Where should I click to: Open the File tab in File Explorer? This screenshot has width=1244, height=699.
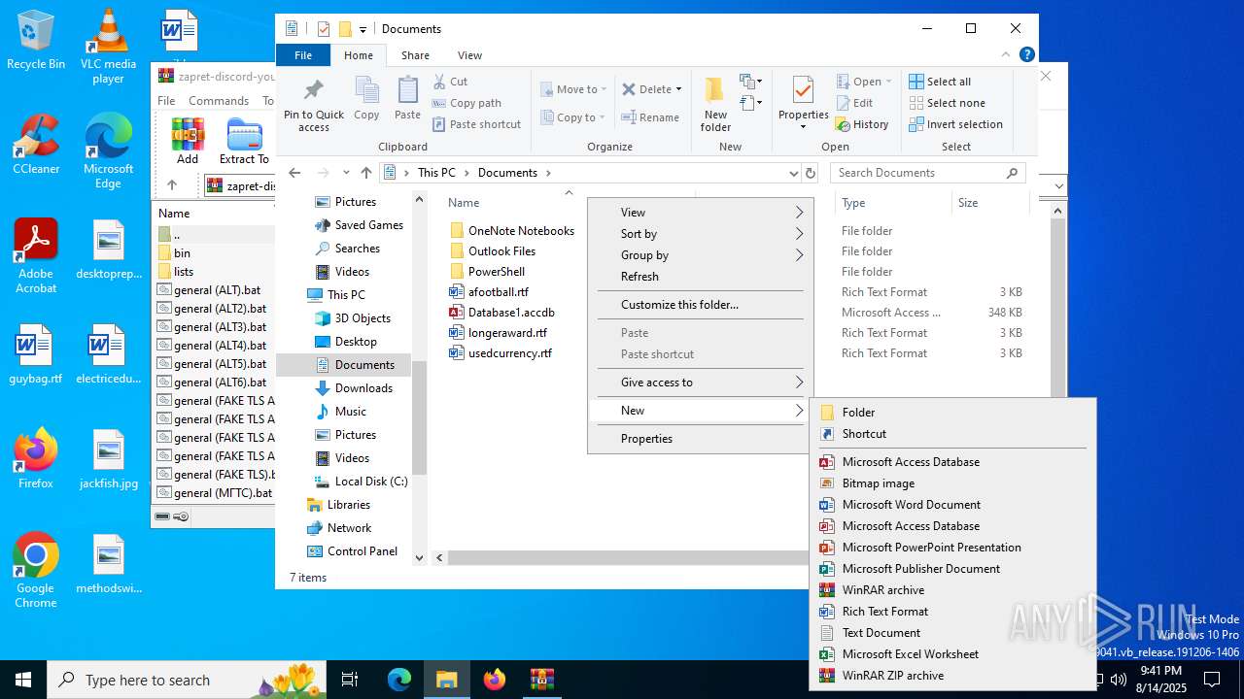click(303, 55)
